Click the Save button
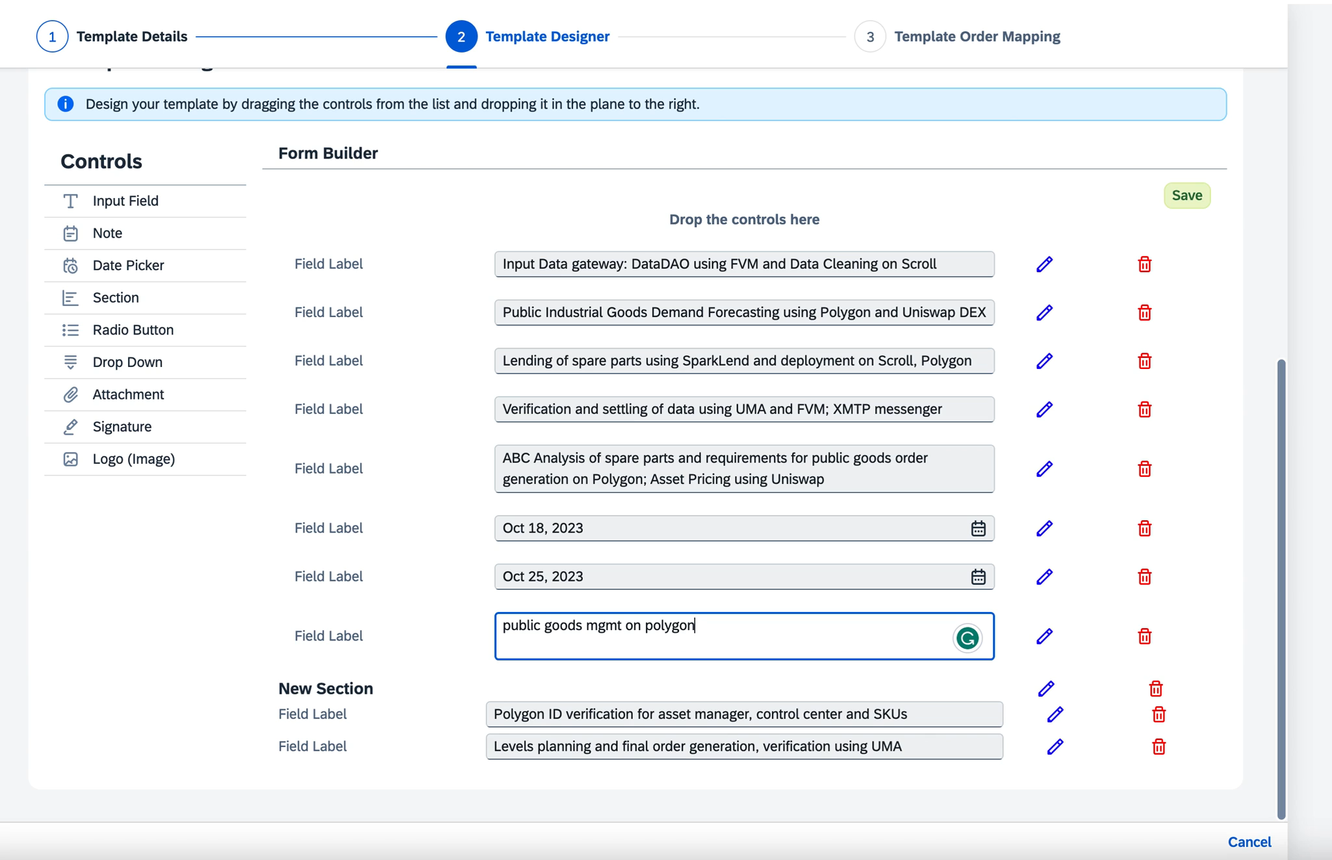 1186,196
